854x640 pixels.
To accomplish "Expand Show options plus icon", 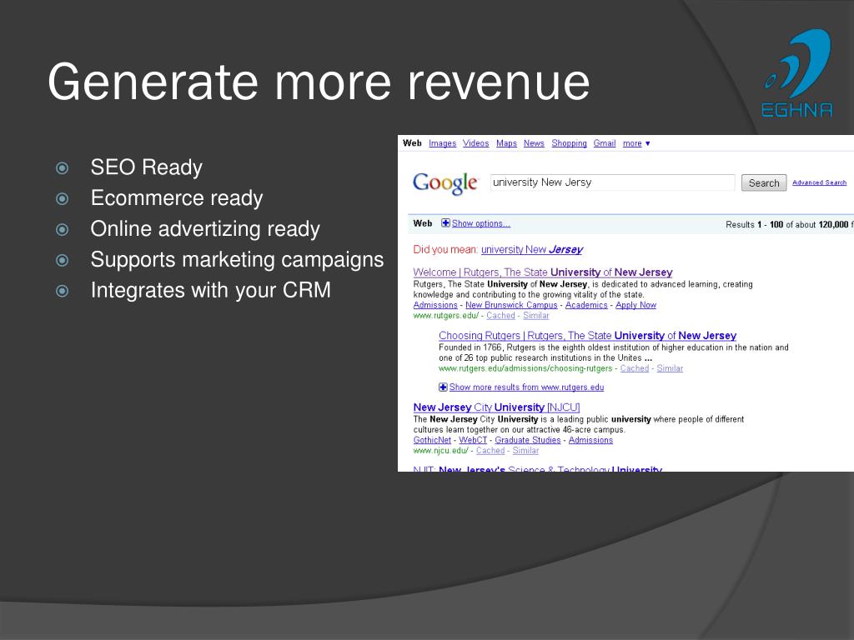I will pyautogui.click(x=445, y=223).
